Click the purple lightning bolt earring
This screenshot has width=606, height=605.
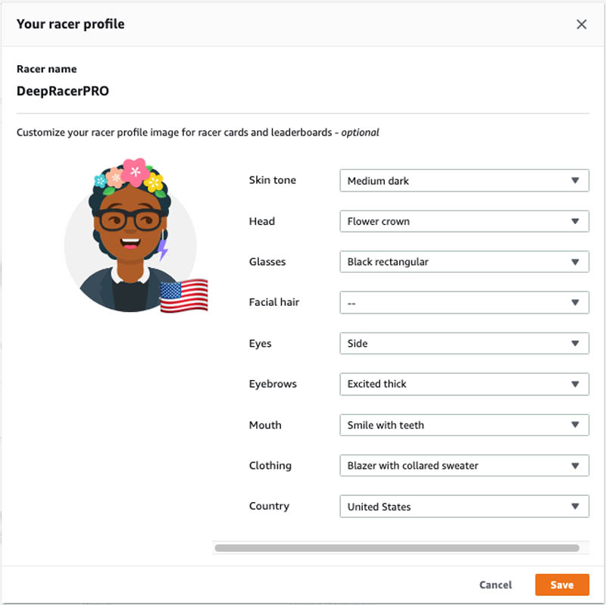[x=163, y=250]
